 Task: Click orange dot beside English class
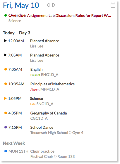pyautogui.click(x=6, y=69)
